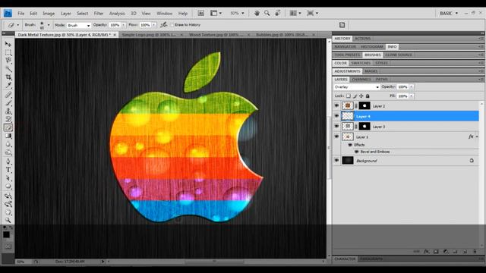Image resolution: width=486 pixels, height=273 pixels.
Task: Select the Dodge tool
Action: point(8,152)
